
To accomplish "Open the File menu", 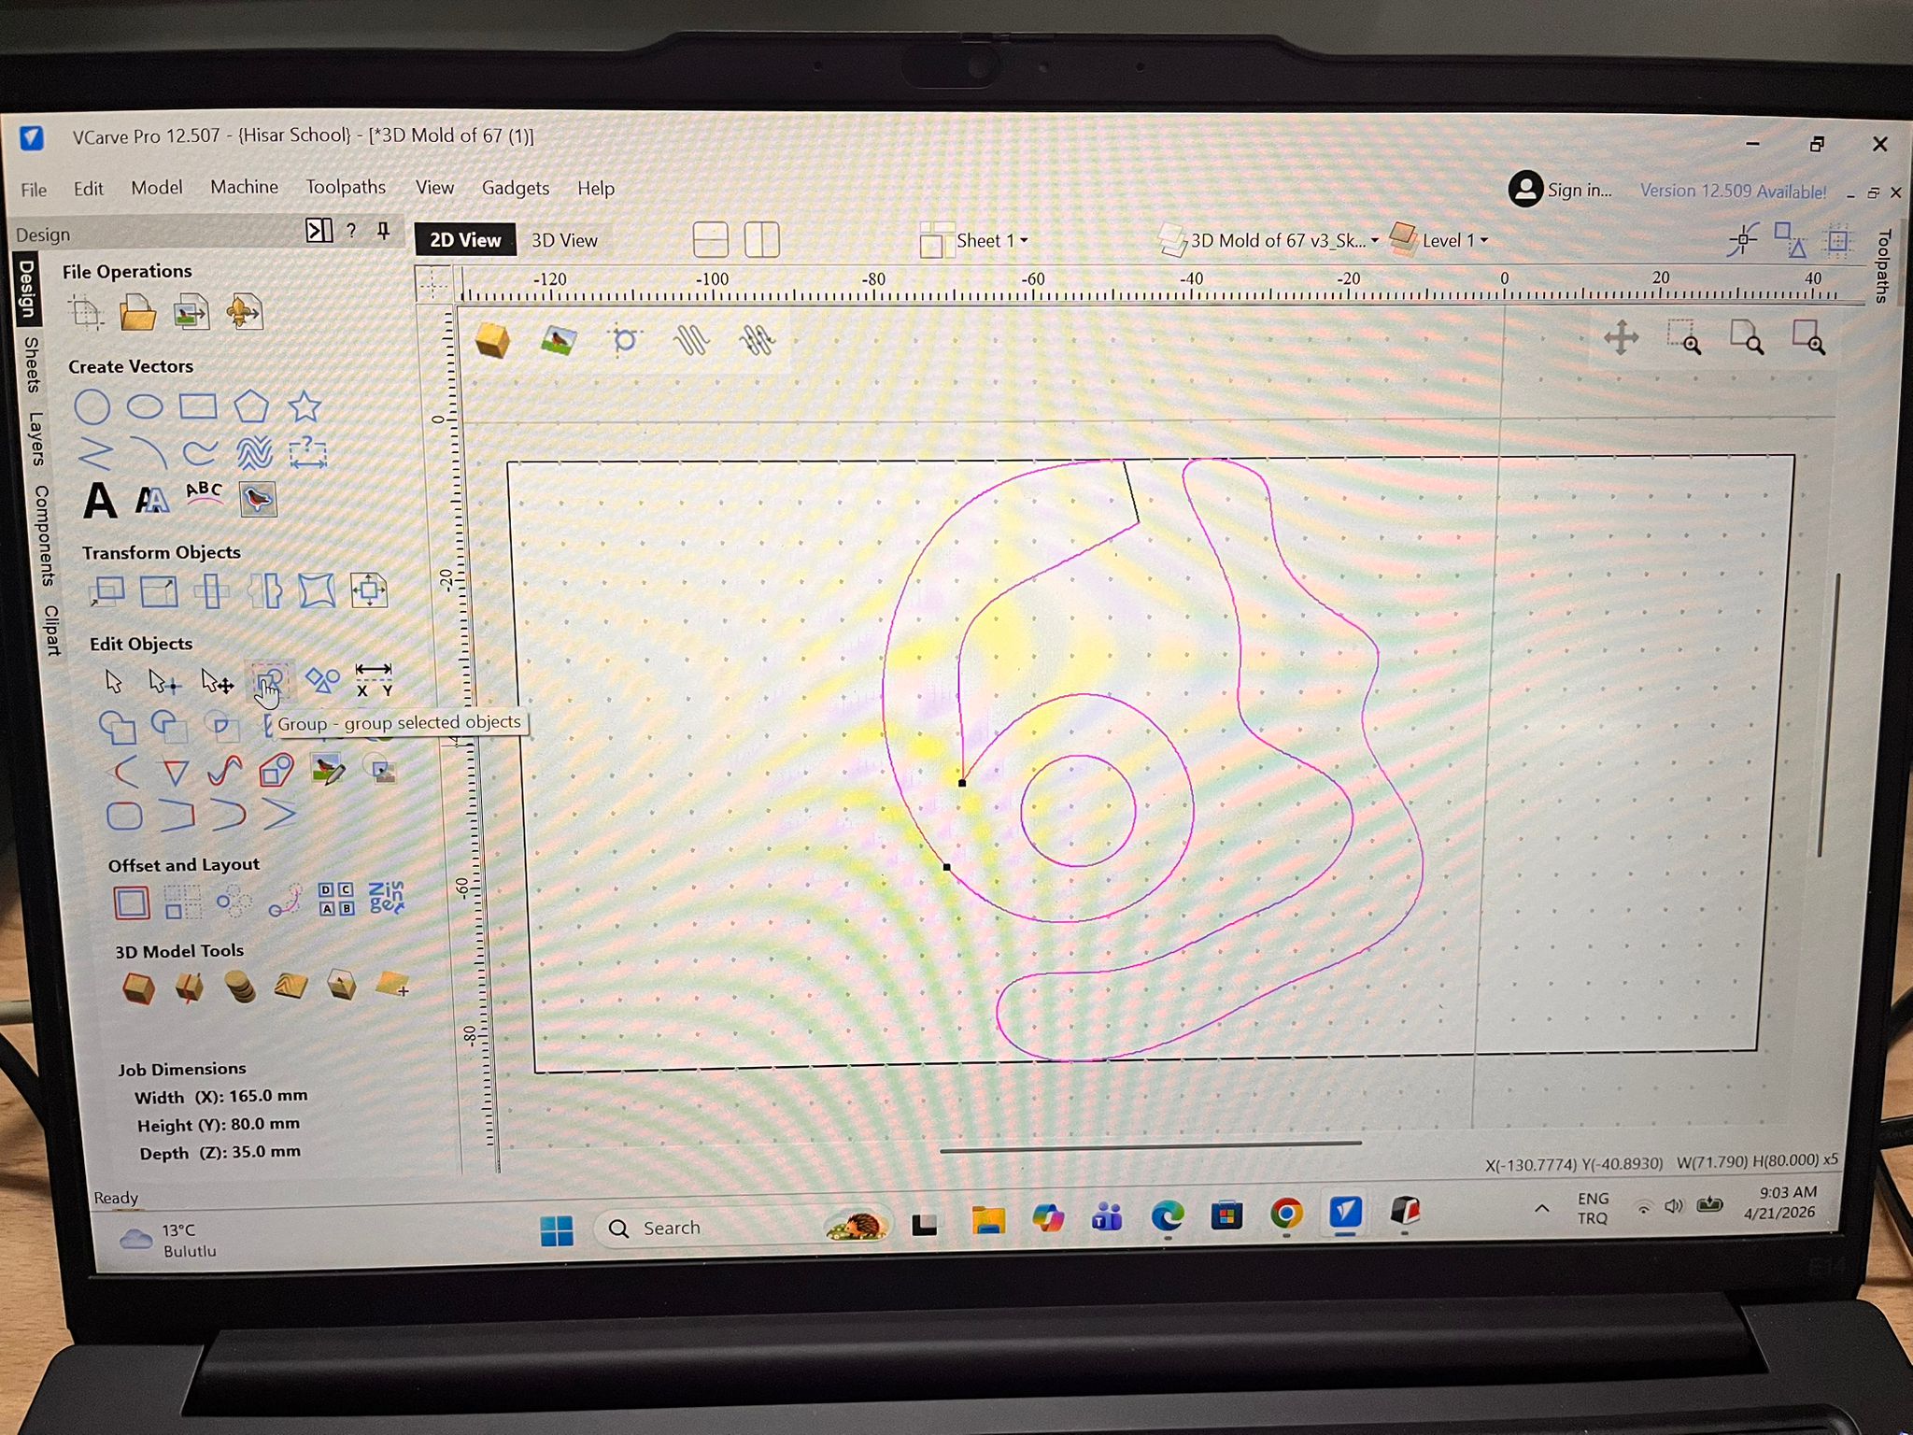I will [x=34, y=190].
